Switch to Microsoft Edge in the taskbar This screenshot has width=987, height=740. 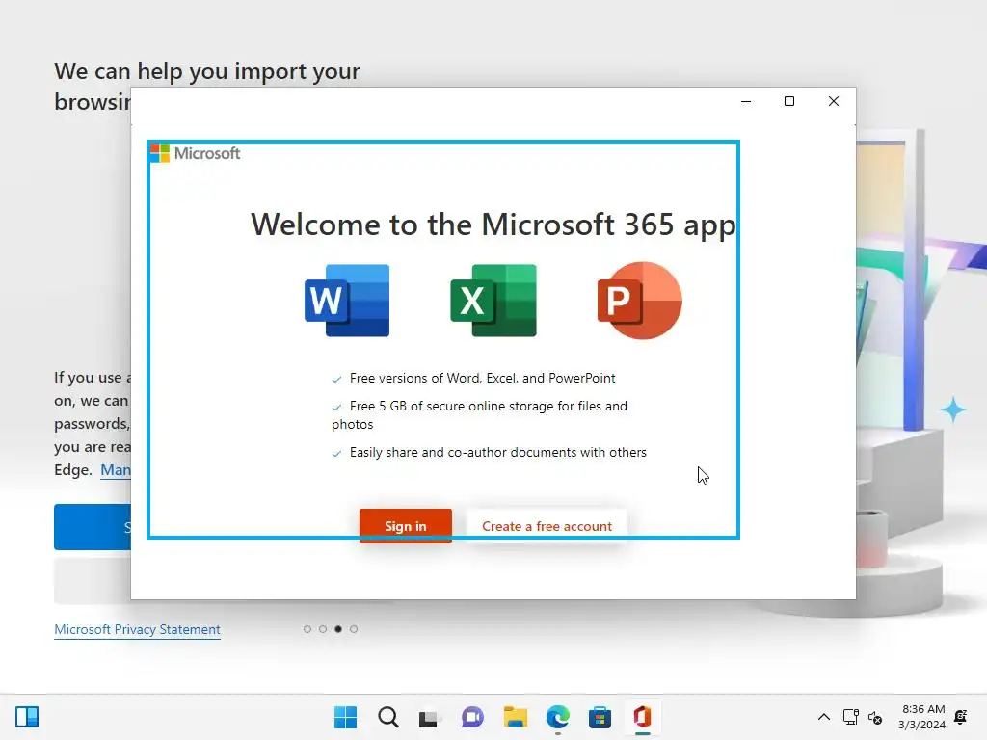558,717
